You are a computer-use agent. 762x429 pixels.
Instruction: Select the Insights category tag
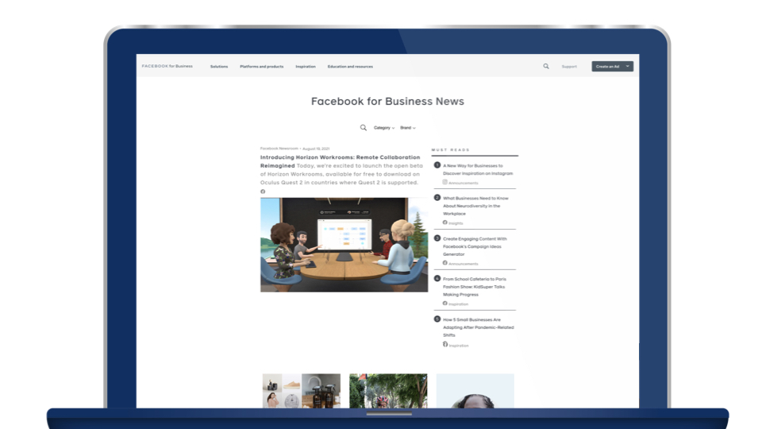(x=456, y=223)
